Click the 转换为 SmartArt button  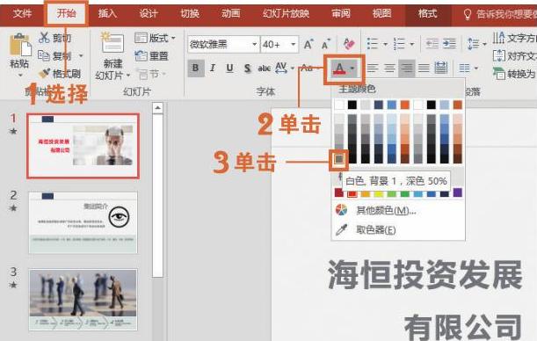[514, 74]
